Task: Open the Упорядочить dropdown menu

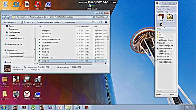Action: (10, 22)
